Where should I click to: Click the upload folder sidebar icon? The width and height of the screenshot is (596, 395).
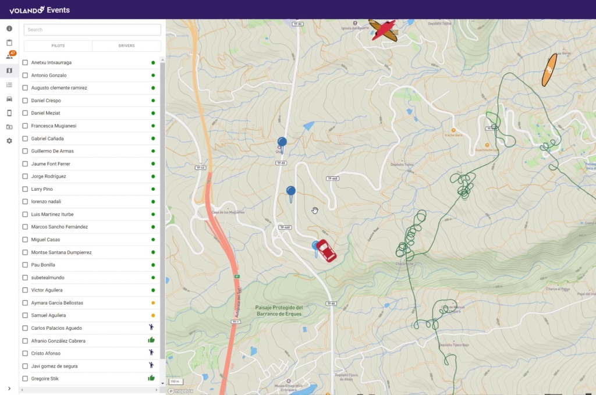tap(9, 127)
